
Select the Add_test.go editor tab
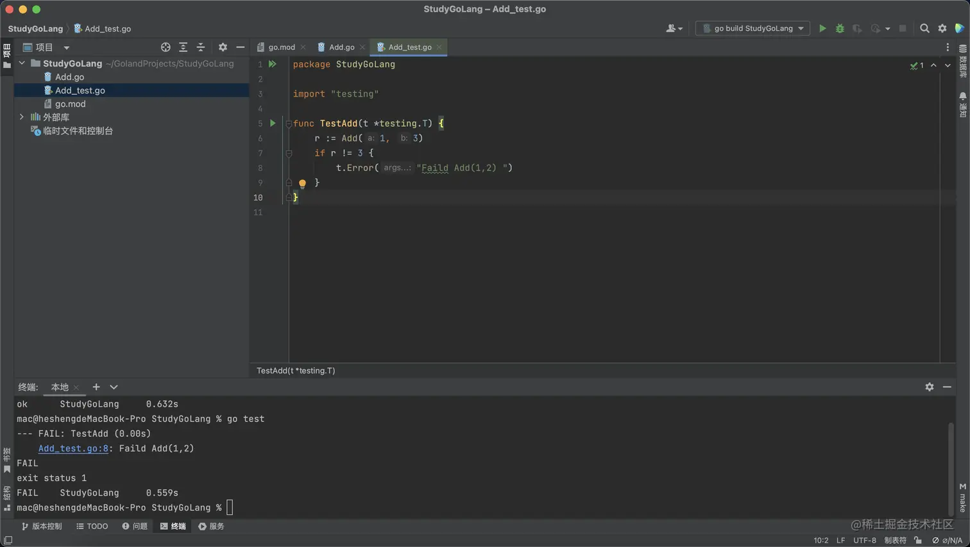coord(410,47)
